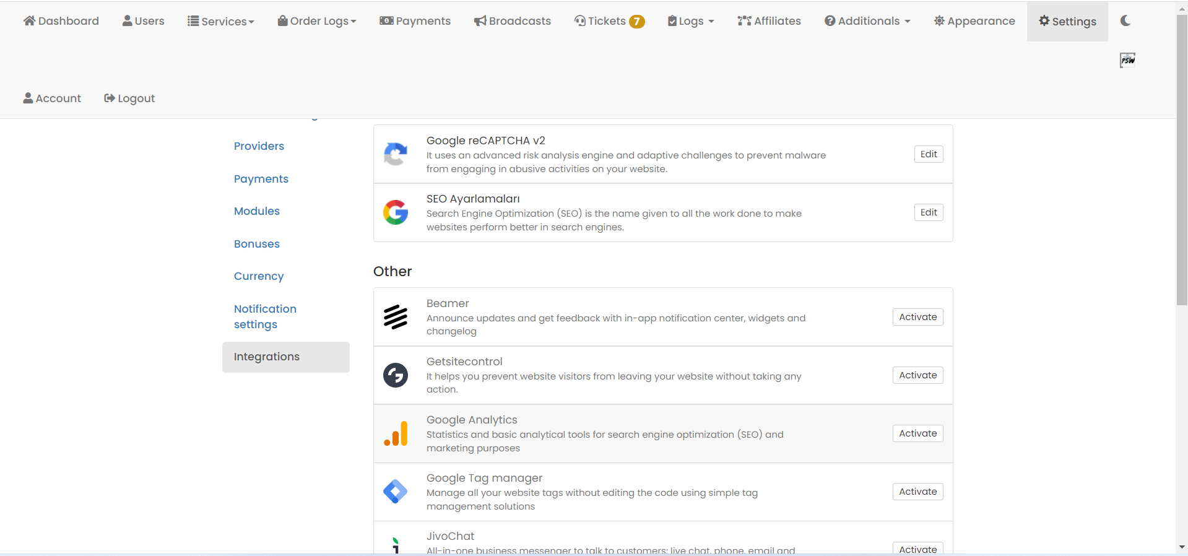
Task: Activate the JivoChat integration
Action: click(918, 549)
